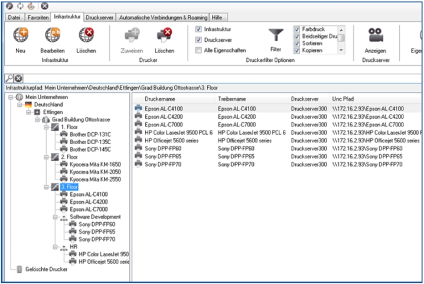Click the Löschen icon in Drucker group

[x=164, y=35]
